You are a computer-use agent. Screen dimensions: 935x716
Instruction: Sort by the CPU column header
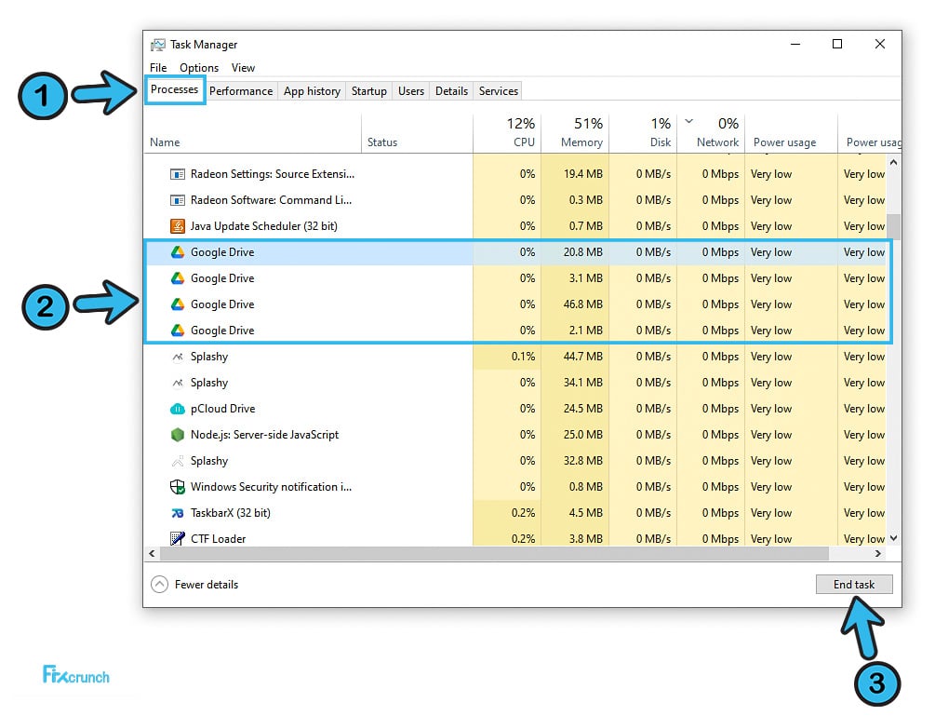pyautogui.click(x=507, y=134)
